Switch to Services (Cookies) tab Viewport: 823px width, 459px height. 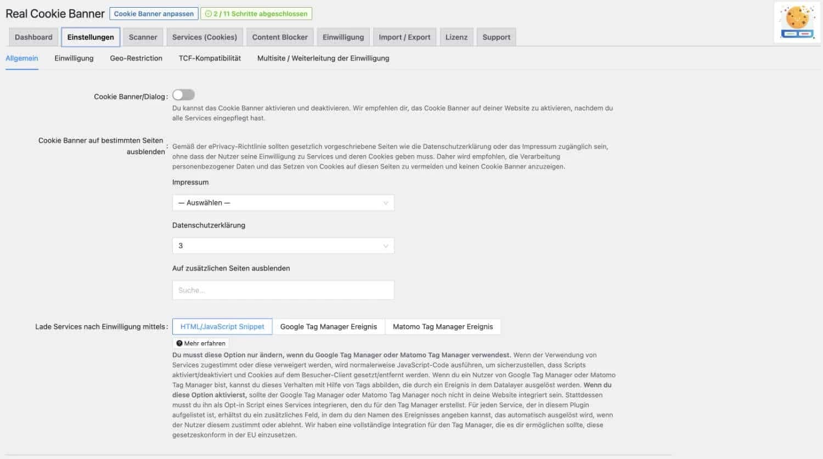205,37
